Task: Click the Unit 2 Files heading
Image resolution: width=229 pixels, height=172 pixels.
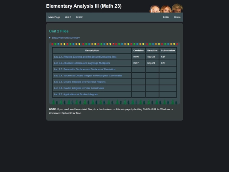Action: click(x=59, y=31)
